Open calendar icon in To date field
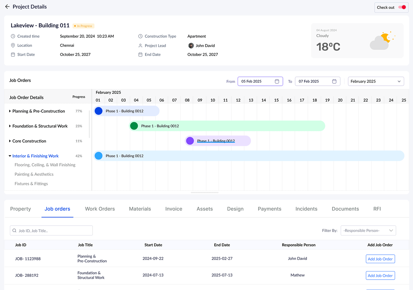 334,81
